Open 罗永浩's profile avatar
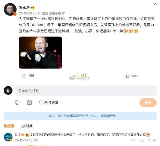This screenshot has width=160, height=146. [x=10, y=9]
